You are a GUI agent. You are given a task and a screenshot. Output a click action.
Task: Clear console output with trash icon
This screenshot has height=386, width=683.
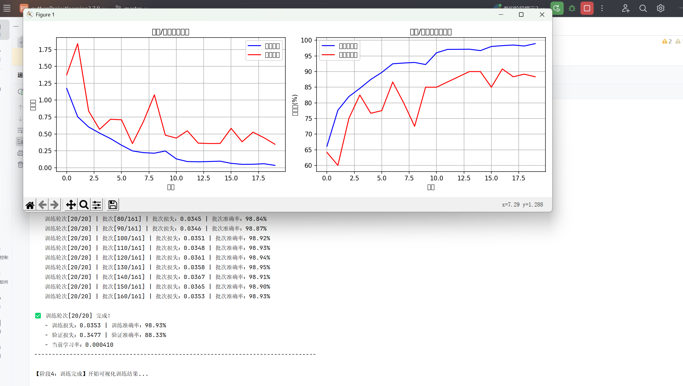point(20,165)
